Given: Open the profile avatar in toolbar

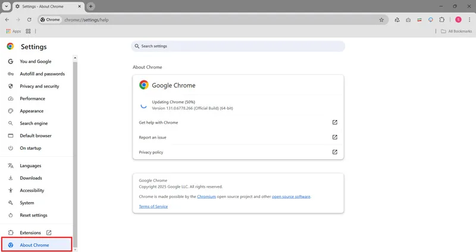Looking at the screenshot, I should (458, 20).
